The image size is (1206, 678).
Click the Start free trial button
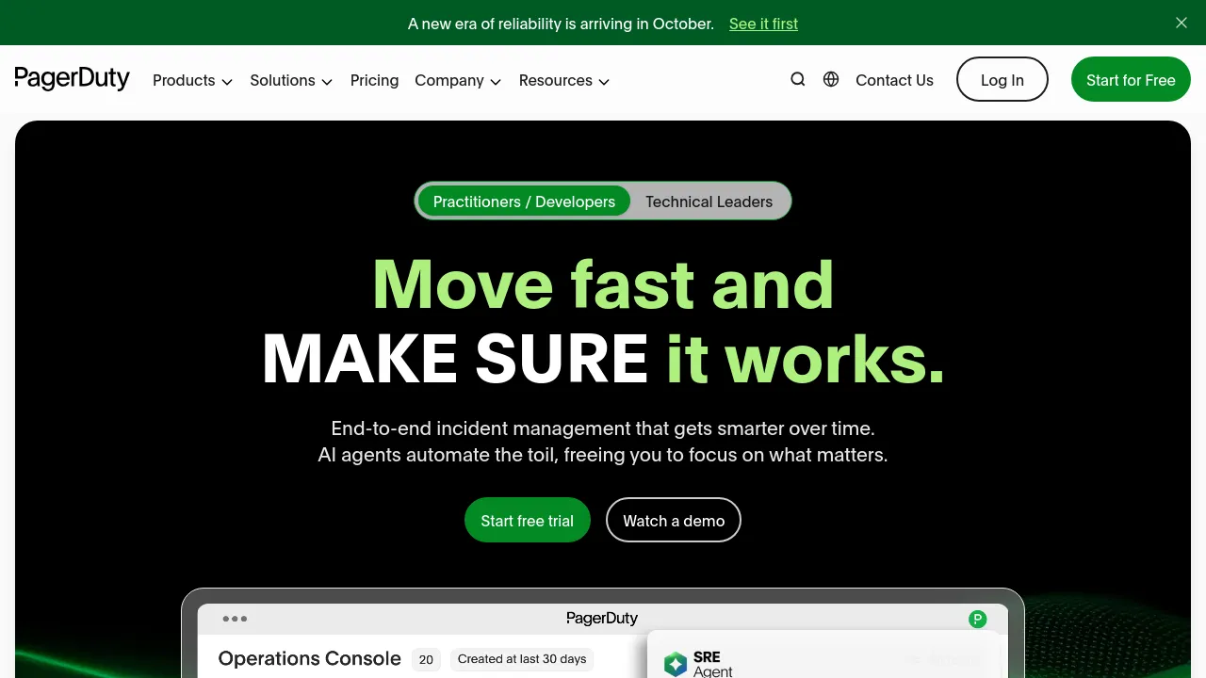[528, 520]
